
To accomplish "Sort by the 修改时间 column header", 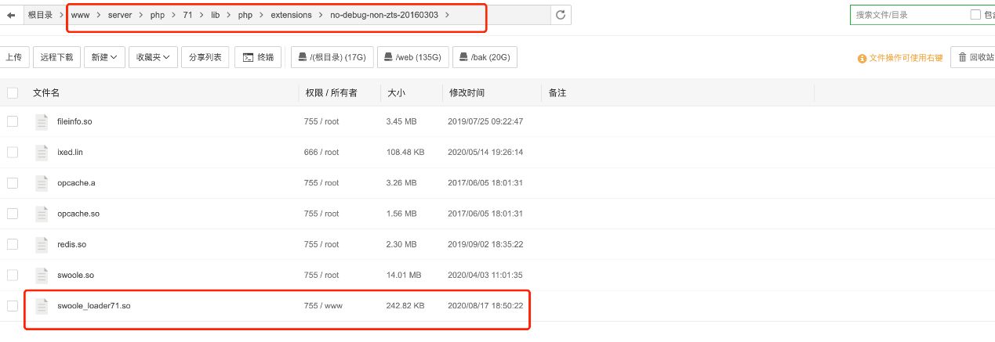I will [467, 93].
